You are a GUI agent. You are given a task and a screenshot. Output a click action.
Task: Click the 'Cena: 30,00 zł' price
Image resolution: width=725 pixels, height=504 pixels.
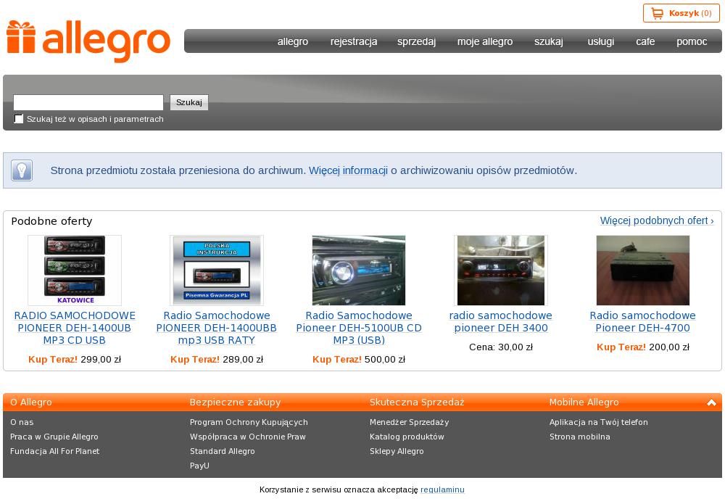point(501,347)
